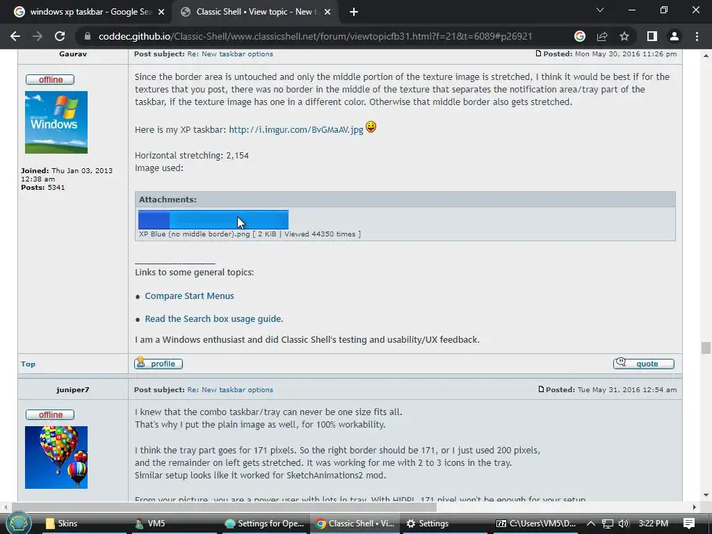Open juniper7's Re: New taskbar options subject link
The width and height of the screenshot is (712, 534).
click(x=230, y=389)
